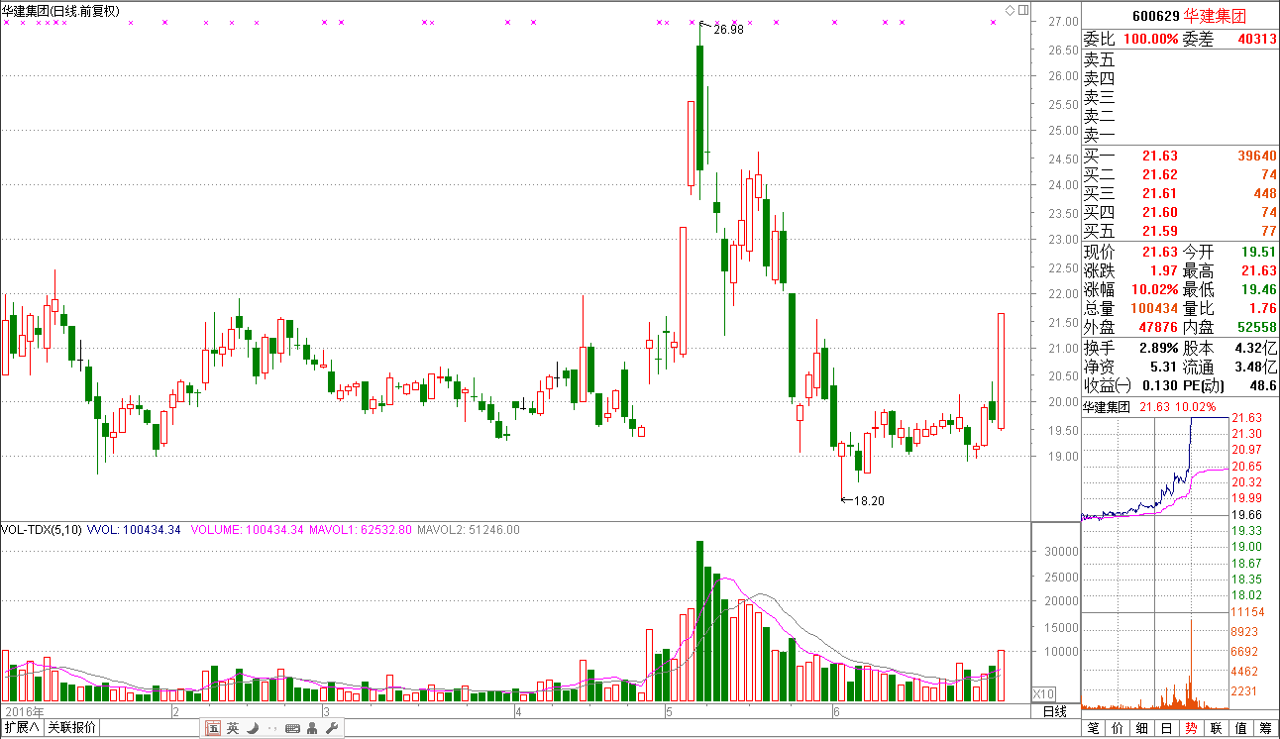Click the '收益(一)' value 0.130

[1158, 385]
